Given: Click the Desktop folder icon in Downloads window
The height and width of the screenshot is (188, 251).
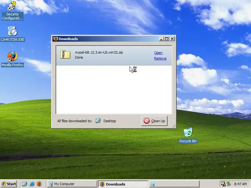Looking at the screenshot, I should (x=98, y=121).
